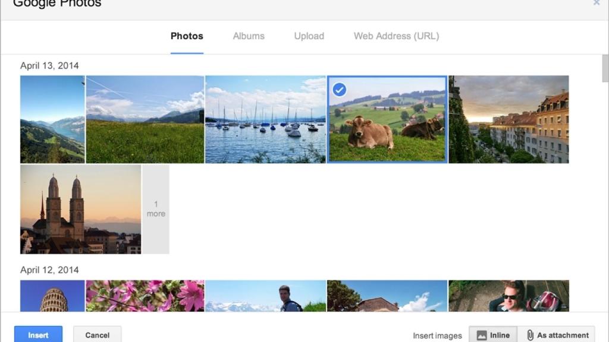Switch to the Albums tab
The width and height of the screenshot is (609, 342).
248,36
